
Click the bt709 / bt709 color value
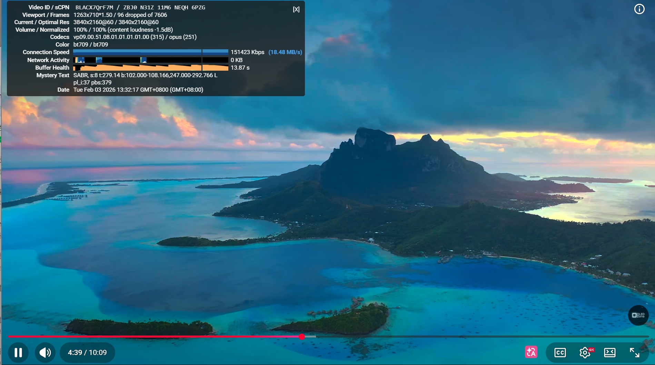pos(91,44)
